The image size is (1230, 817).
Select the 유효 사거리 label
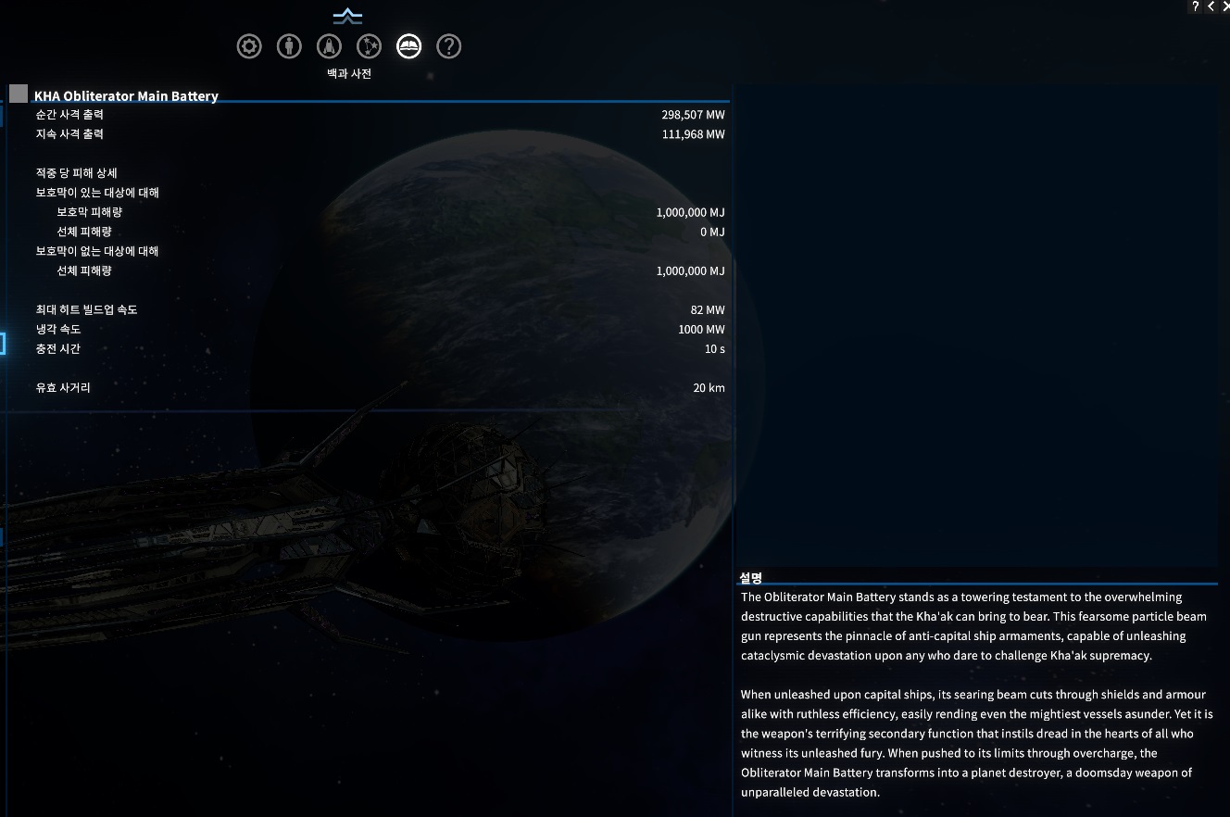point(63,387)
